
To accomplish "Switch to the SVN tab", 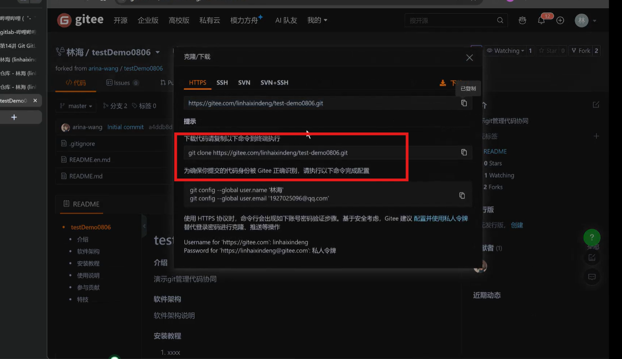I will (x=244, y=83).
